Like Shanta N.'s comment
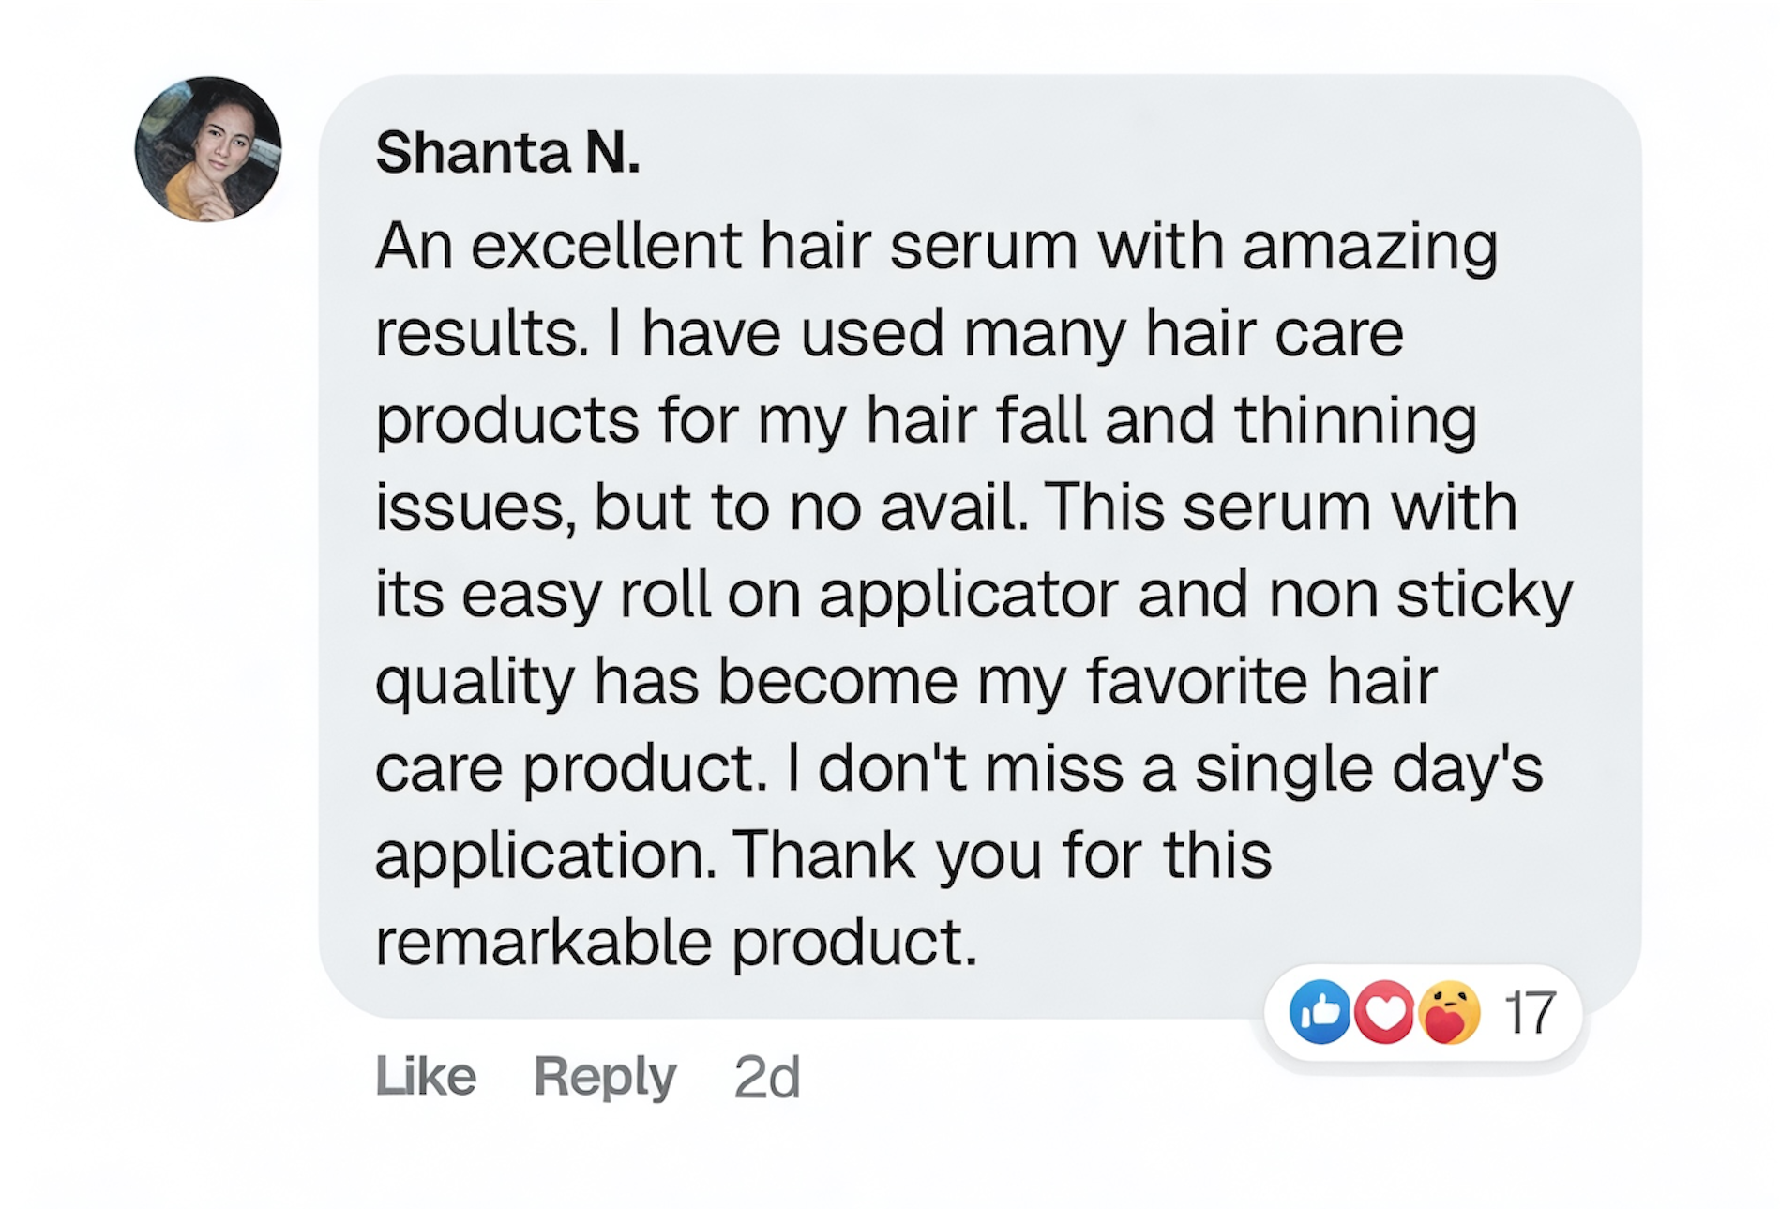Viewport: 1780px width, 1209px height. pyautogui.click(x=426, y=1076)
